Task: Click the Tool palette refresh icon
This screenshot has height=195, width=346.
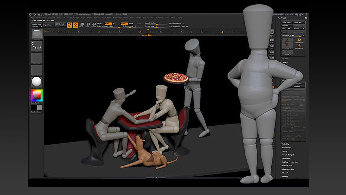Action: tap(306, 18)
